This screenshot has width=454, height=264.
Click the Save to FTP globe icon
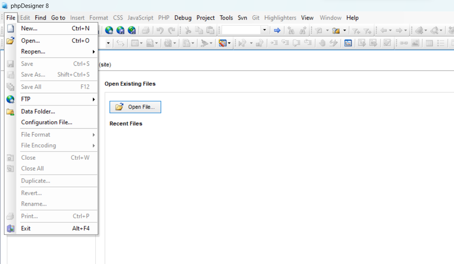click(120, 30)
